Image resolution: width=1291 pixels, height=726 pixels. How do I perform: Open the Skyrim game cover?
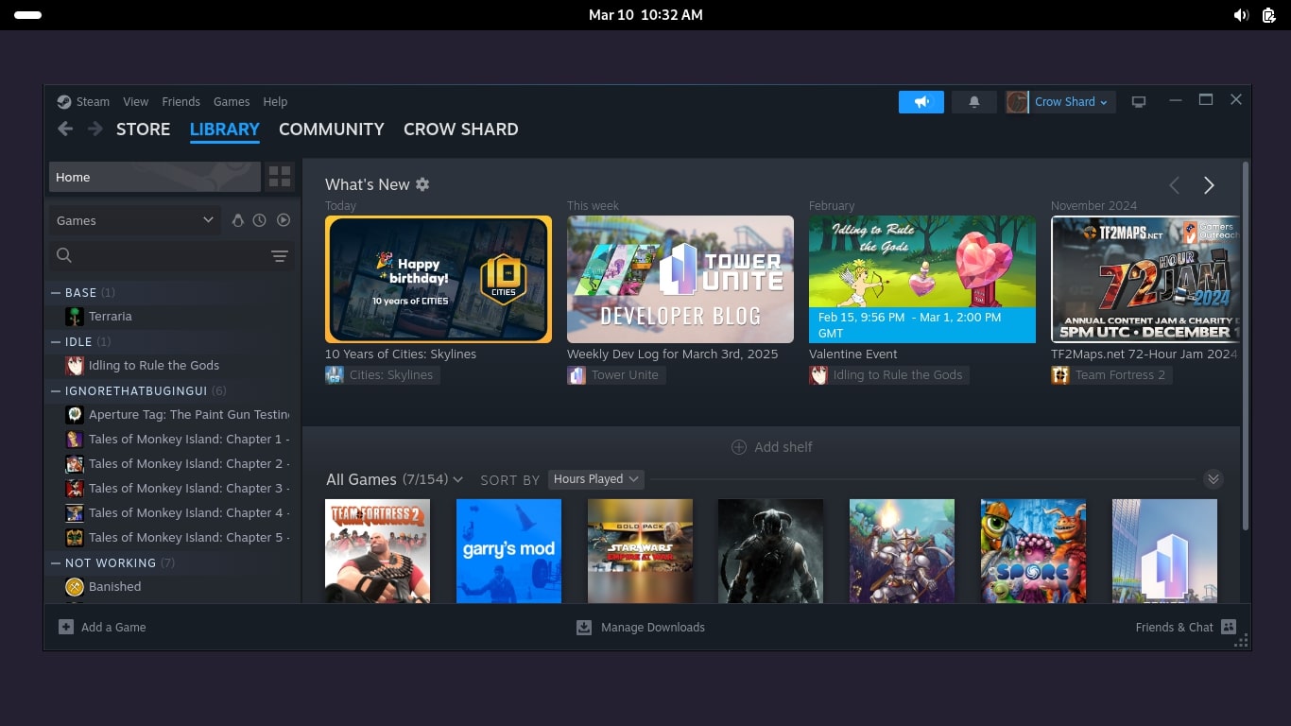click(x=771, y=551)
